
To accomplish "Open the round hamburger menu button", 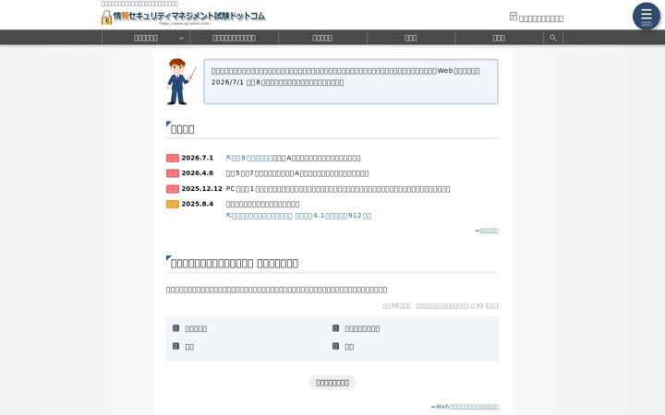I will click(647, 16).
